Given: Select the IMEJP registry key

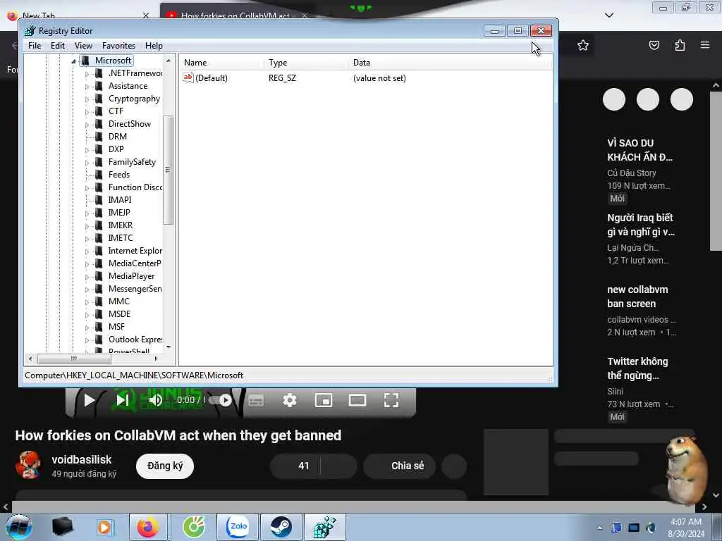Looking at the screenshot, I should tap(119, 213).
